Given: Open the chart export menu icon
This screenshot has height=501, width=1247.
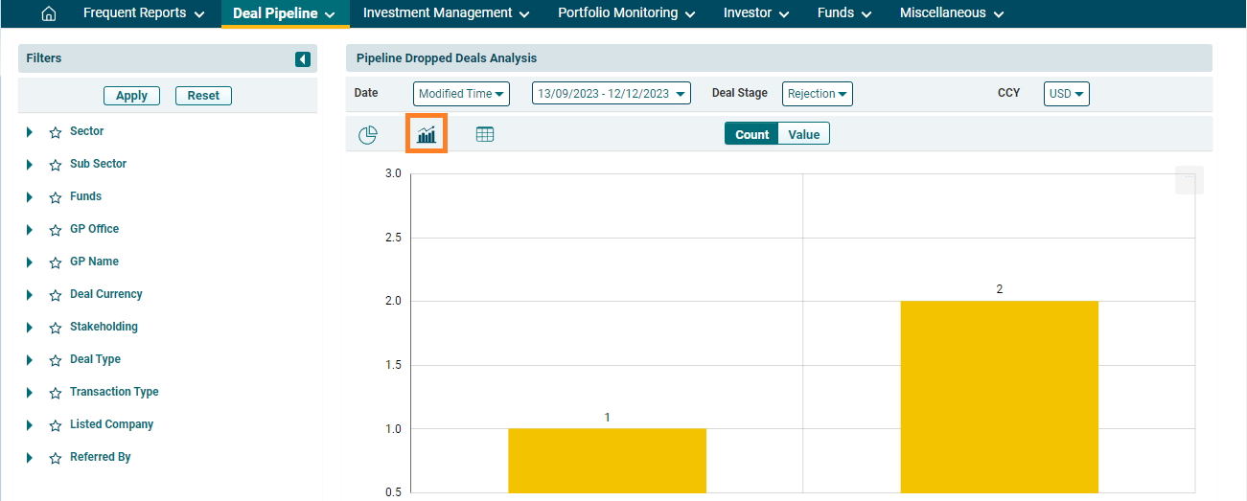Looking at the screenshot, I should click(x=1189, y=180).
